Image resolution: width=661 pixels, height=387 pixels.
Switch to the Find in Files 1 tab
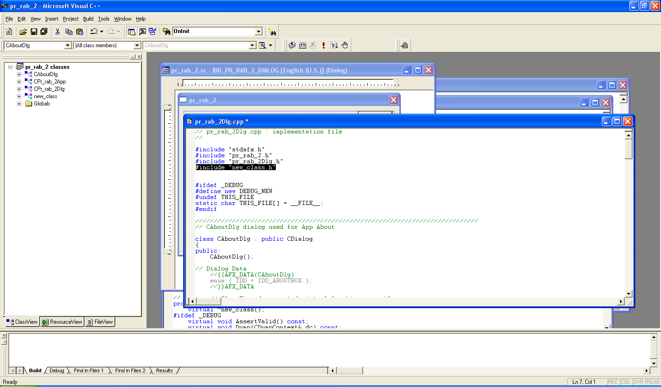coord(89,370)
